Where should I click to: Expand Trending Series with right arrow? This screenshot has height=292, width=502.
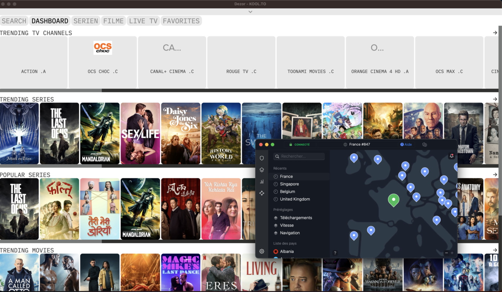click(495, 99)
